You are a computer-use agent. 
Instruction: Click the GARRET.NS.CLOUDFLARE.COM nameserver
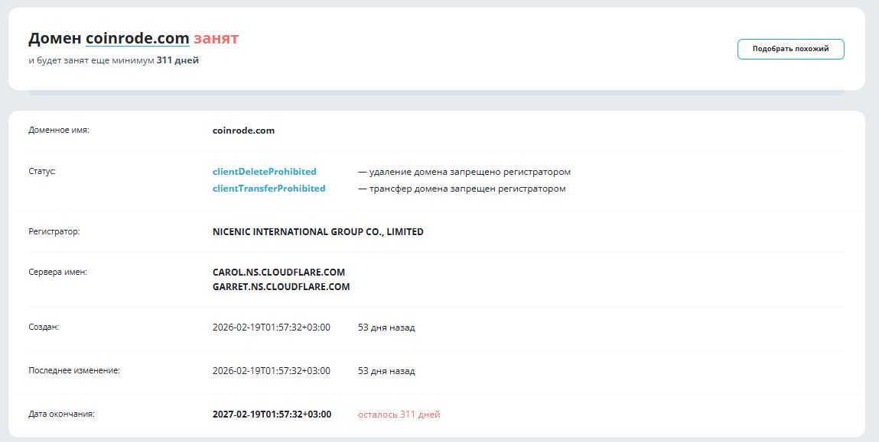pyautogui.click(x=281, y=286)
